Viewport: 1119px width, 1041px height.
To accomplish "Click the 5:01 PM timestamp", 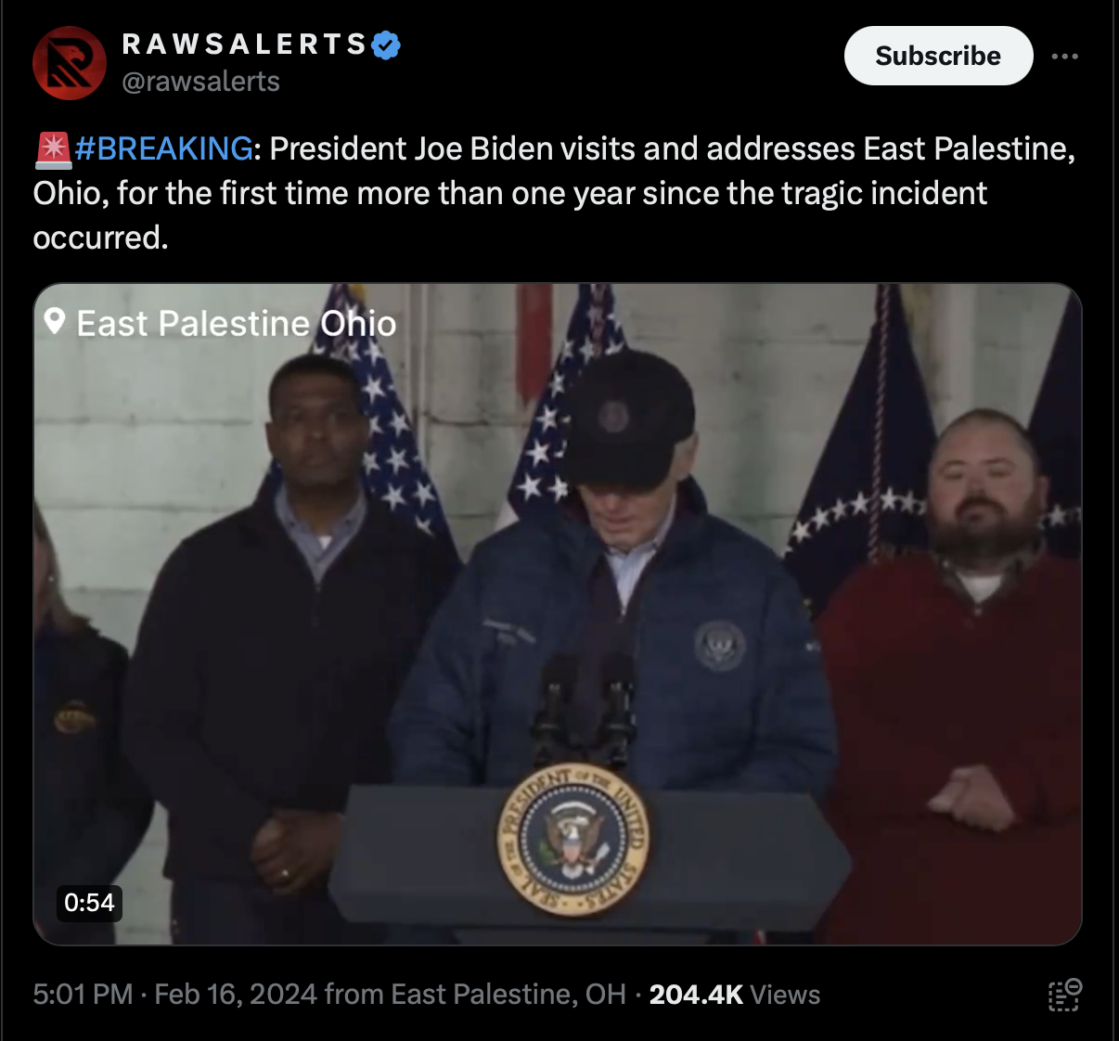I will pos(83,995).
